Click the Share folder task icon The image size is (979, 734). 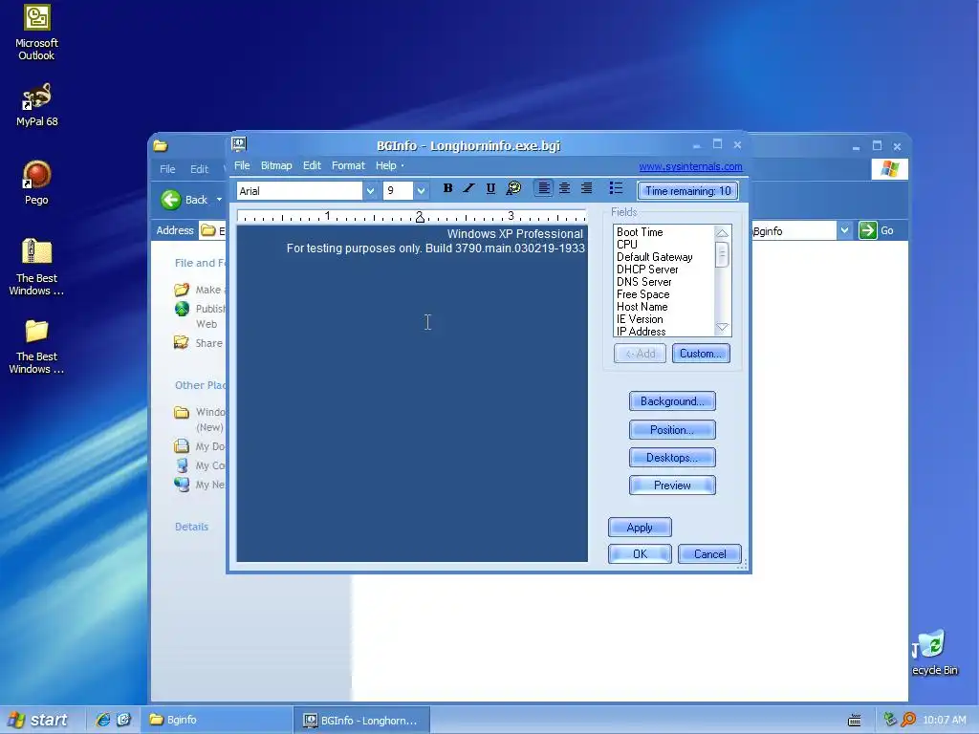coord(182,342)
